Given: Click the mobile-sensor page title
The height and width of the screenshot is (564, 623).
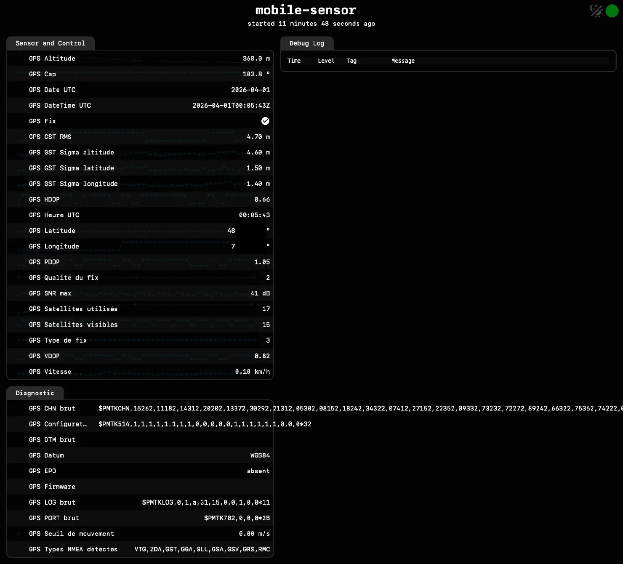Looking at the screenshot, I should pos(306,10).
